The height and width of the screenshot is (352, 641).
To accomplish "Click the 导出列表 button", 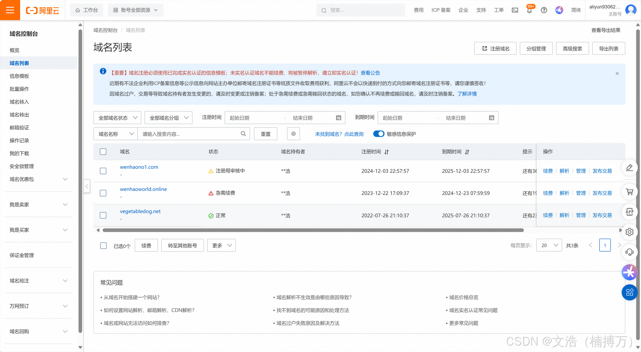I will pyautogui.click(x=608, y=49).
